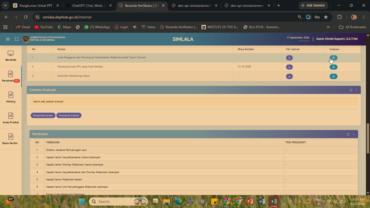Open Excel from the taskbar
Screen dimensions: 370x208
(274, 201)
